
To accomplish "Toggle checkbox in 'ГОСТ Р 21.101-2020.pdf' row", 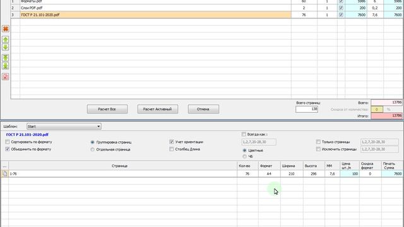I will pyautogui.click(x=341, y=15).
